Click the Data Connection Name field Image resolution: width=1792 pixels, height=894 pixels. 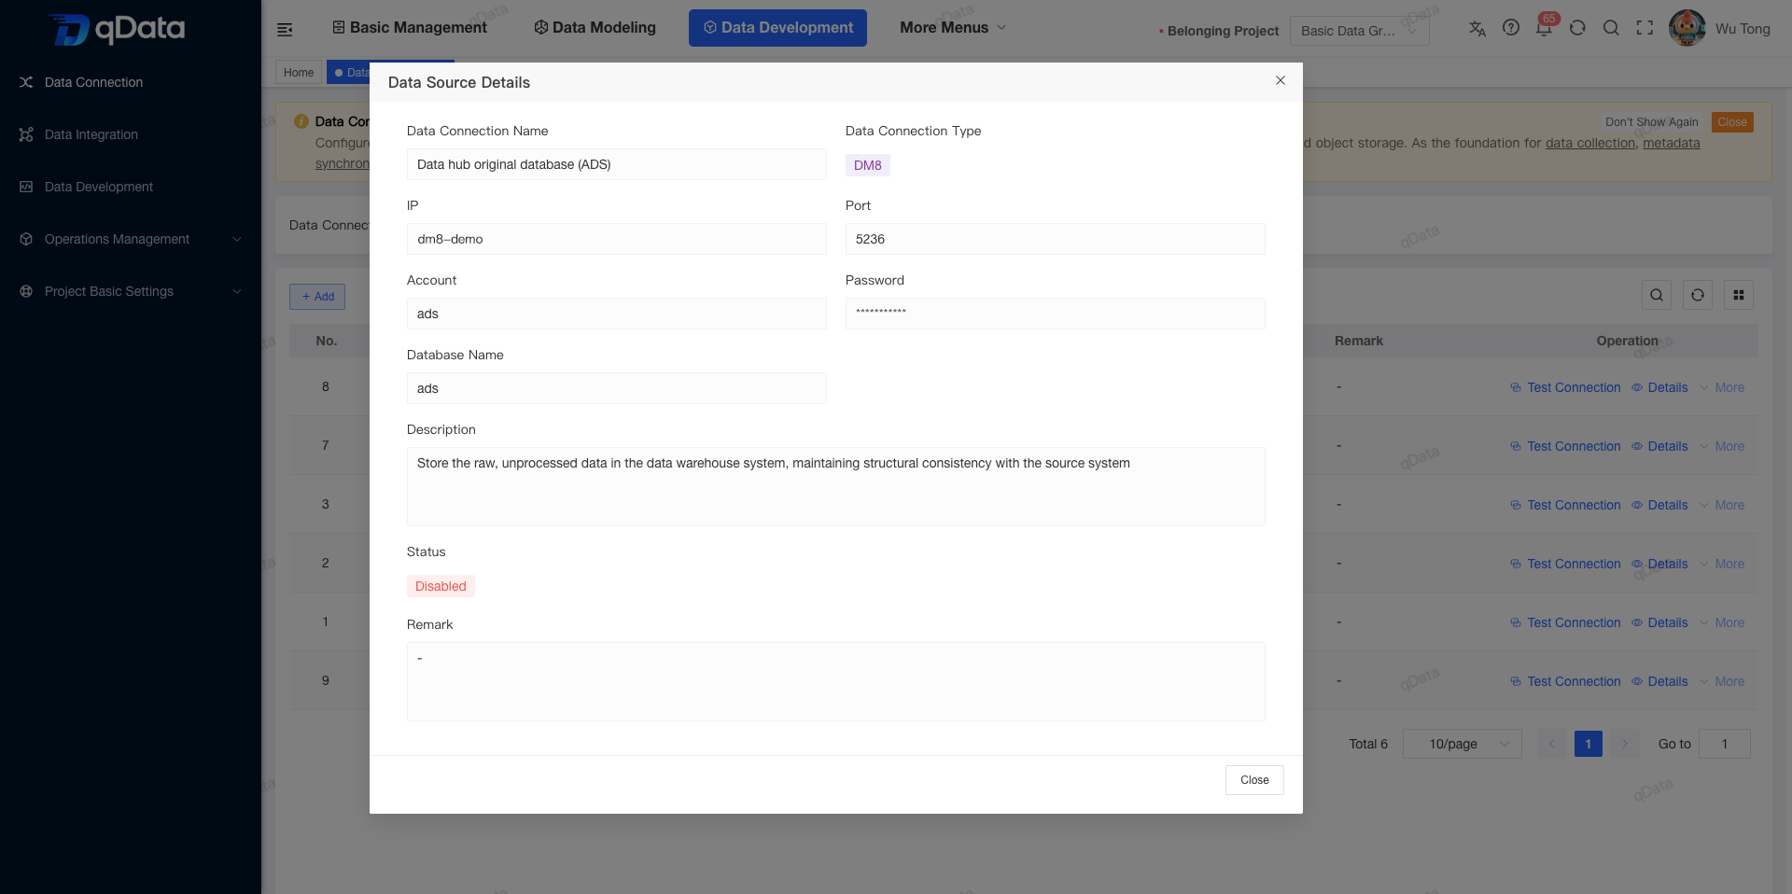[617, 164]
